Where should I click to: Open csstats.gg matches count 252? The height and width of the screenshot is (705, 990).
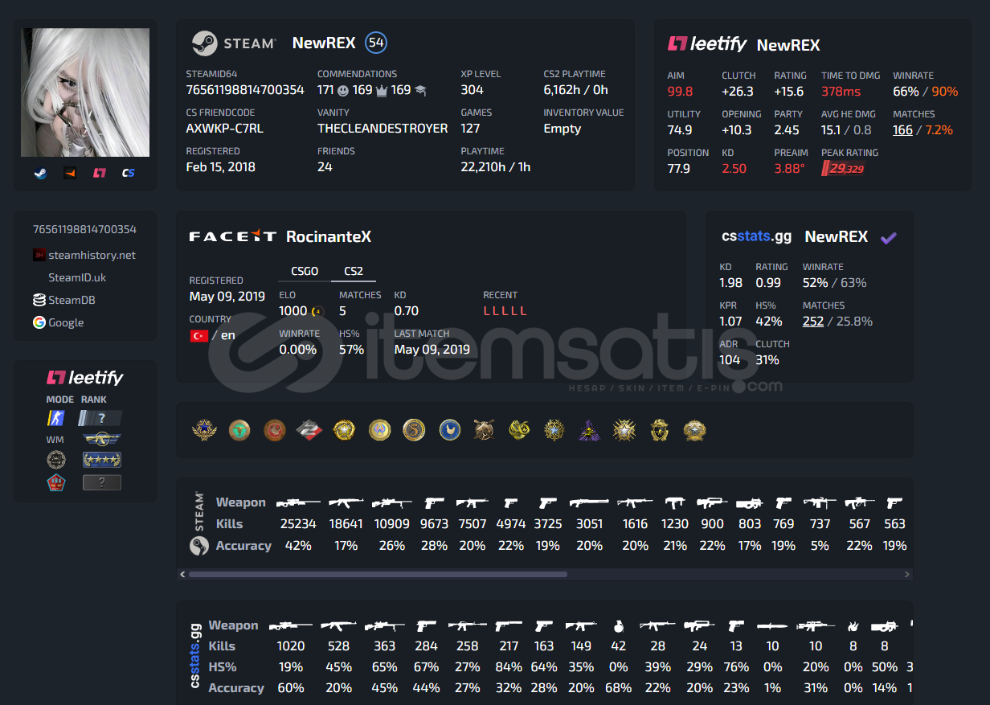click(813, 321)
